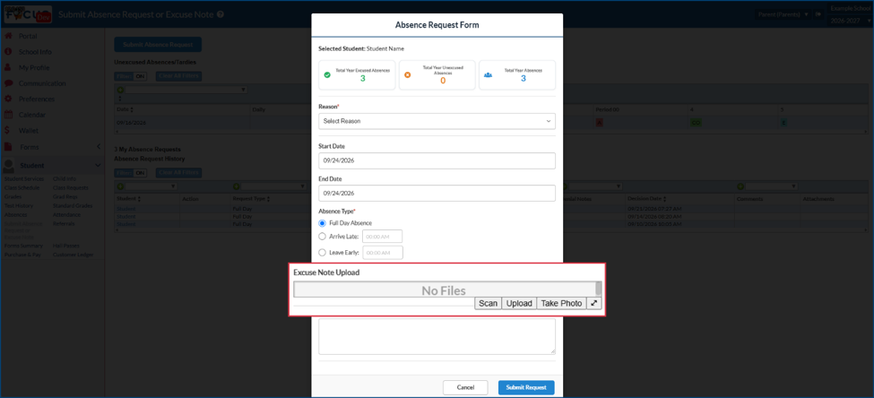Open Portal in the sidebar
874x398 pixels.
click(28, 36)
